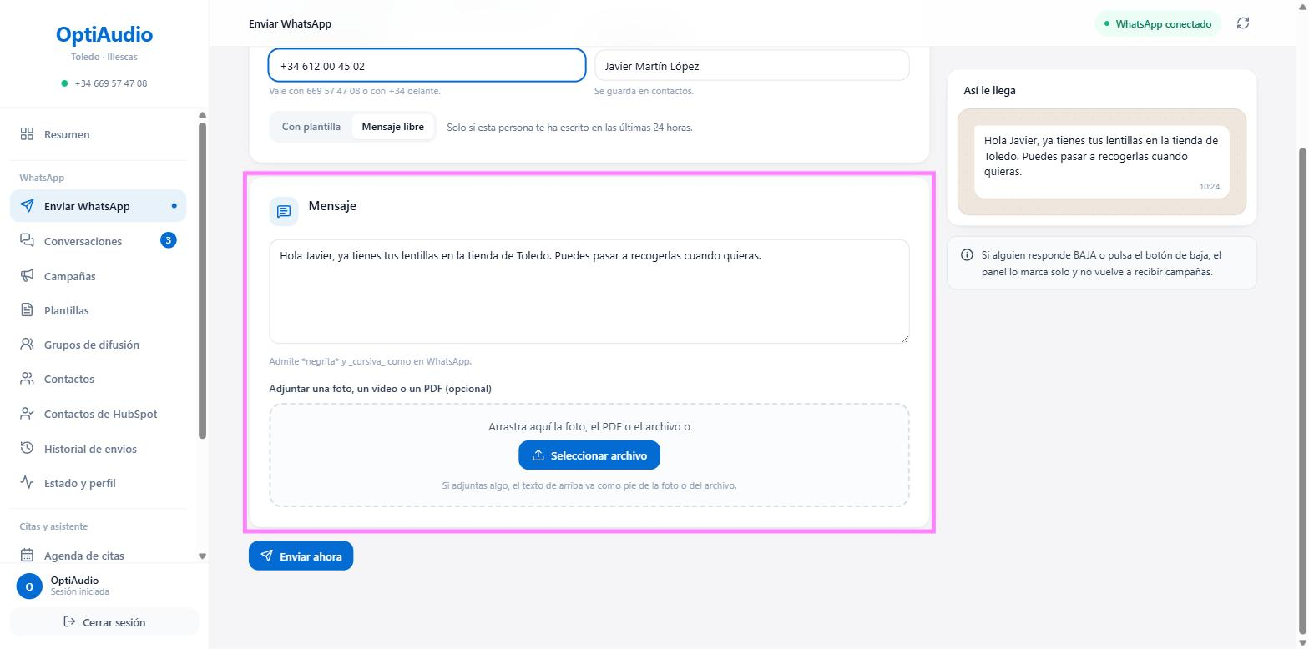Viewport: 1309px width, 649px height.
Task: Click the sidebar scroll up arrow
Action: click(x=202, y=115)
